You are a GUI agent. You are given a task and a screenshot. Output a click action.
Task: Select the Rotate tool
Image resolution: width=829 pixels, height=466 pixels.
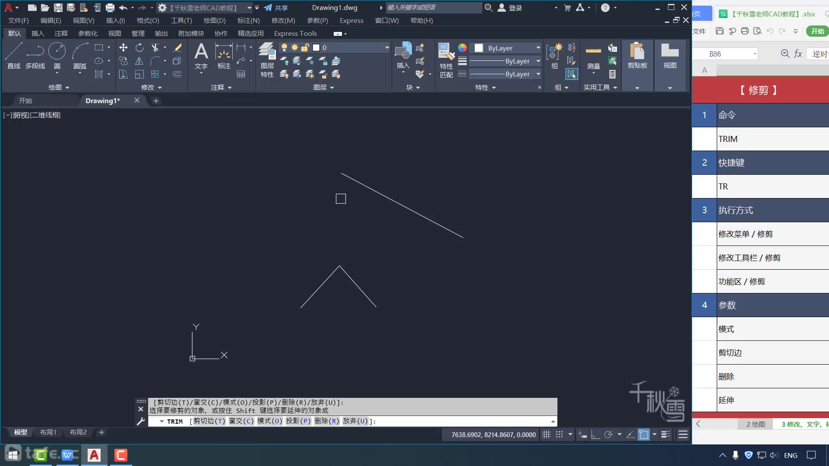(x=139, y=47)
